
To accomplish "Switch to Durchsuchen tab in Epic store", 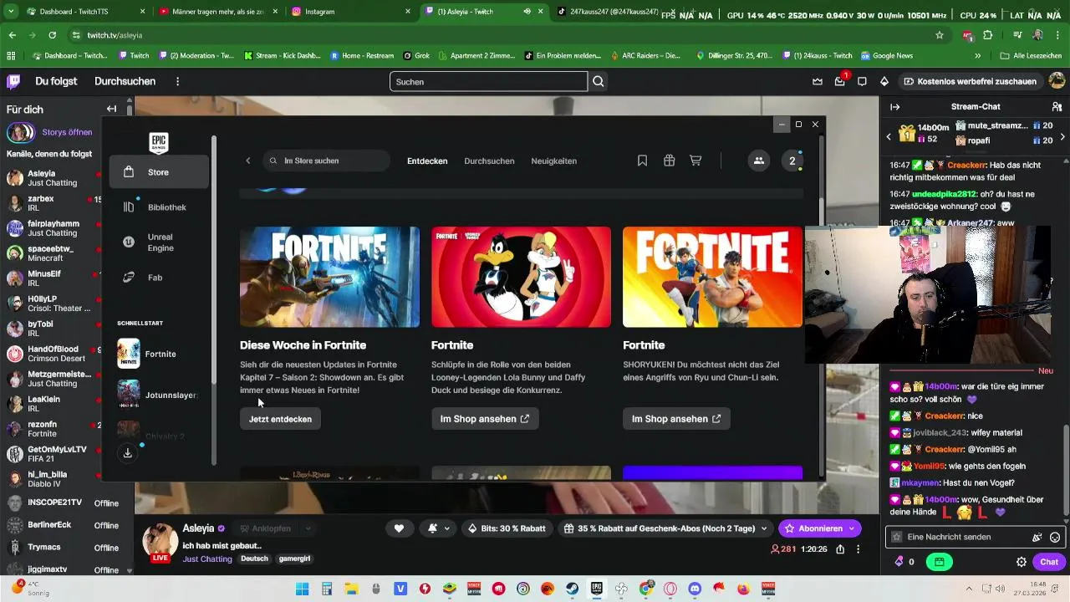I will pos(489,161).
